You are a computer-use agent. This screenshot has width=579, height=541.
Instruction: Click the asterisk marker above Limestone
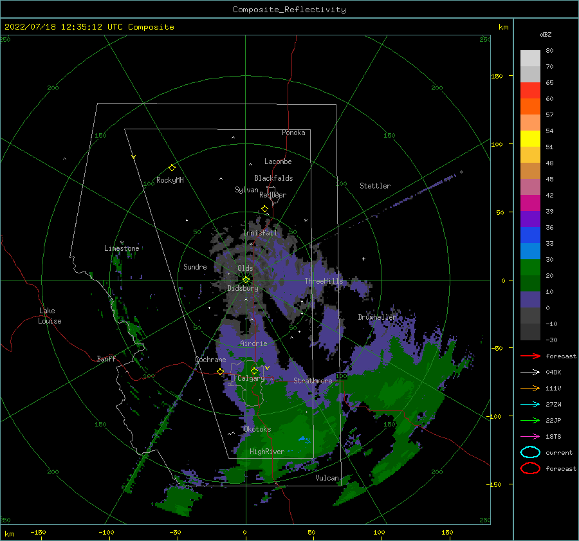pyautogui.click(x=122, y=243)
